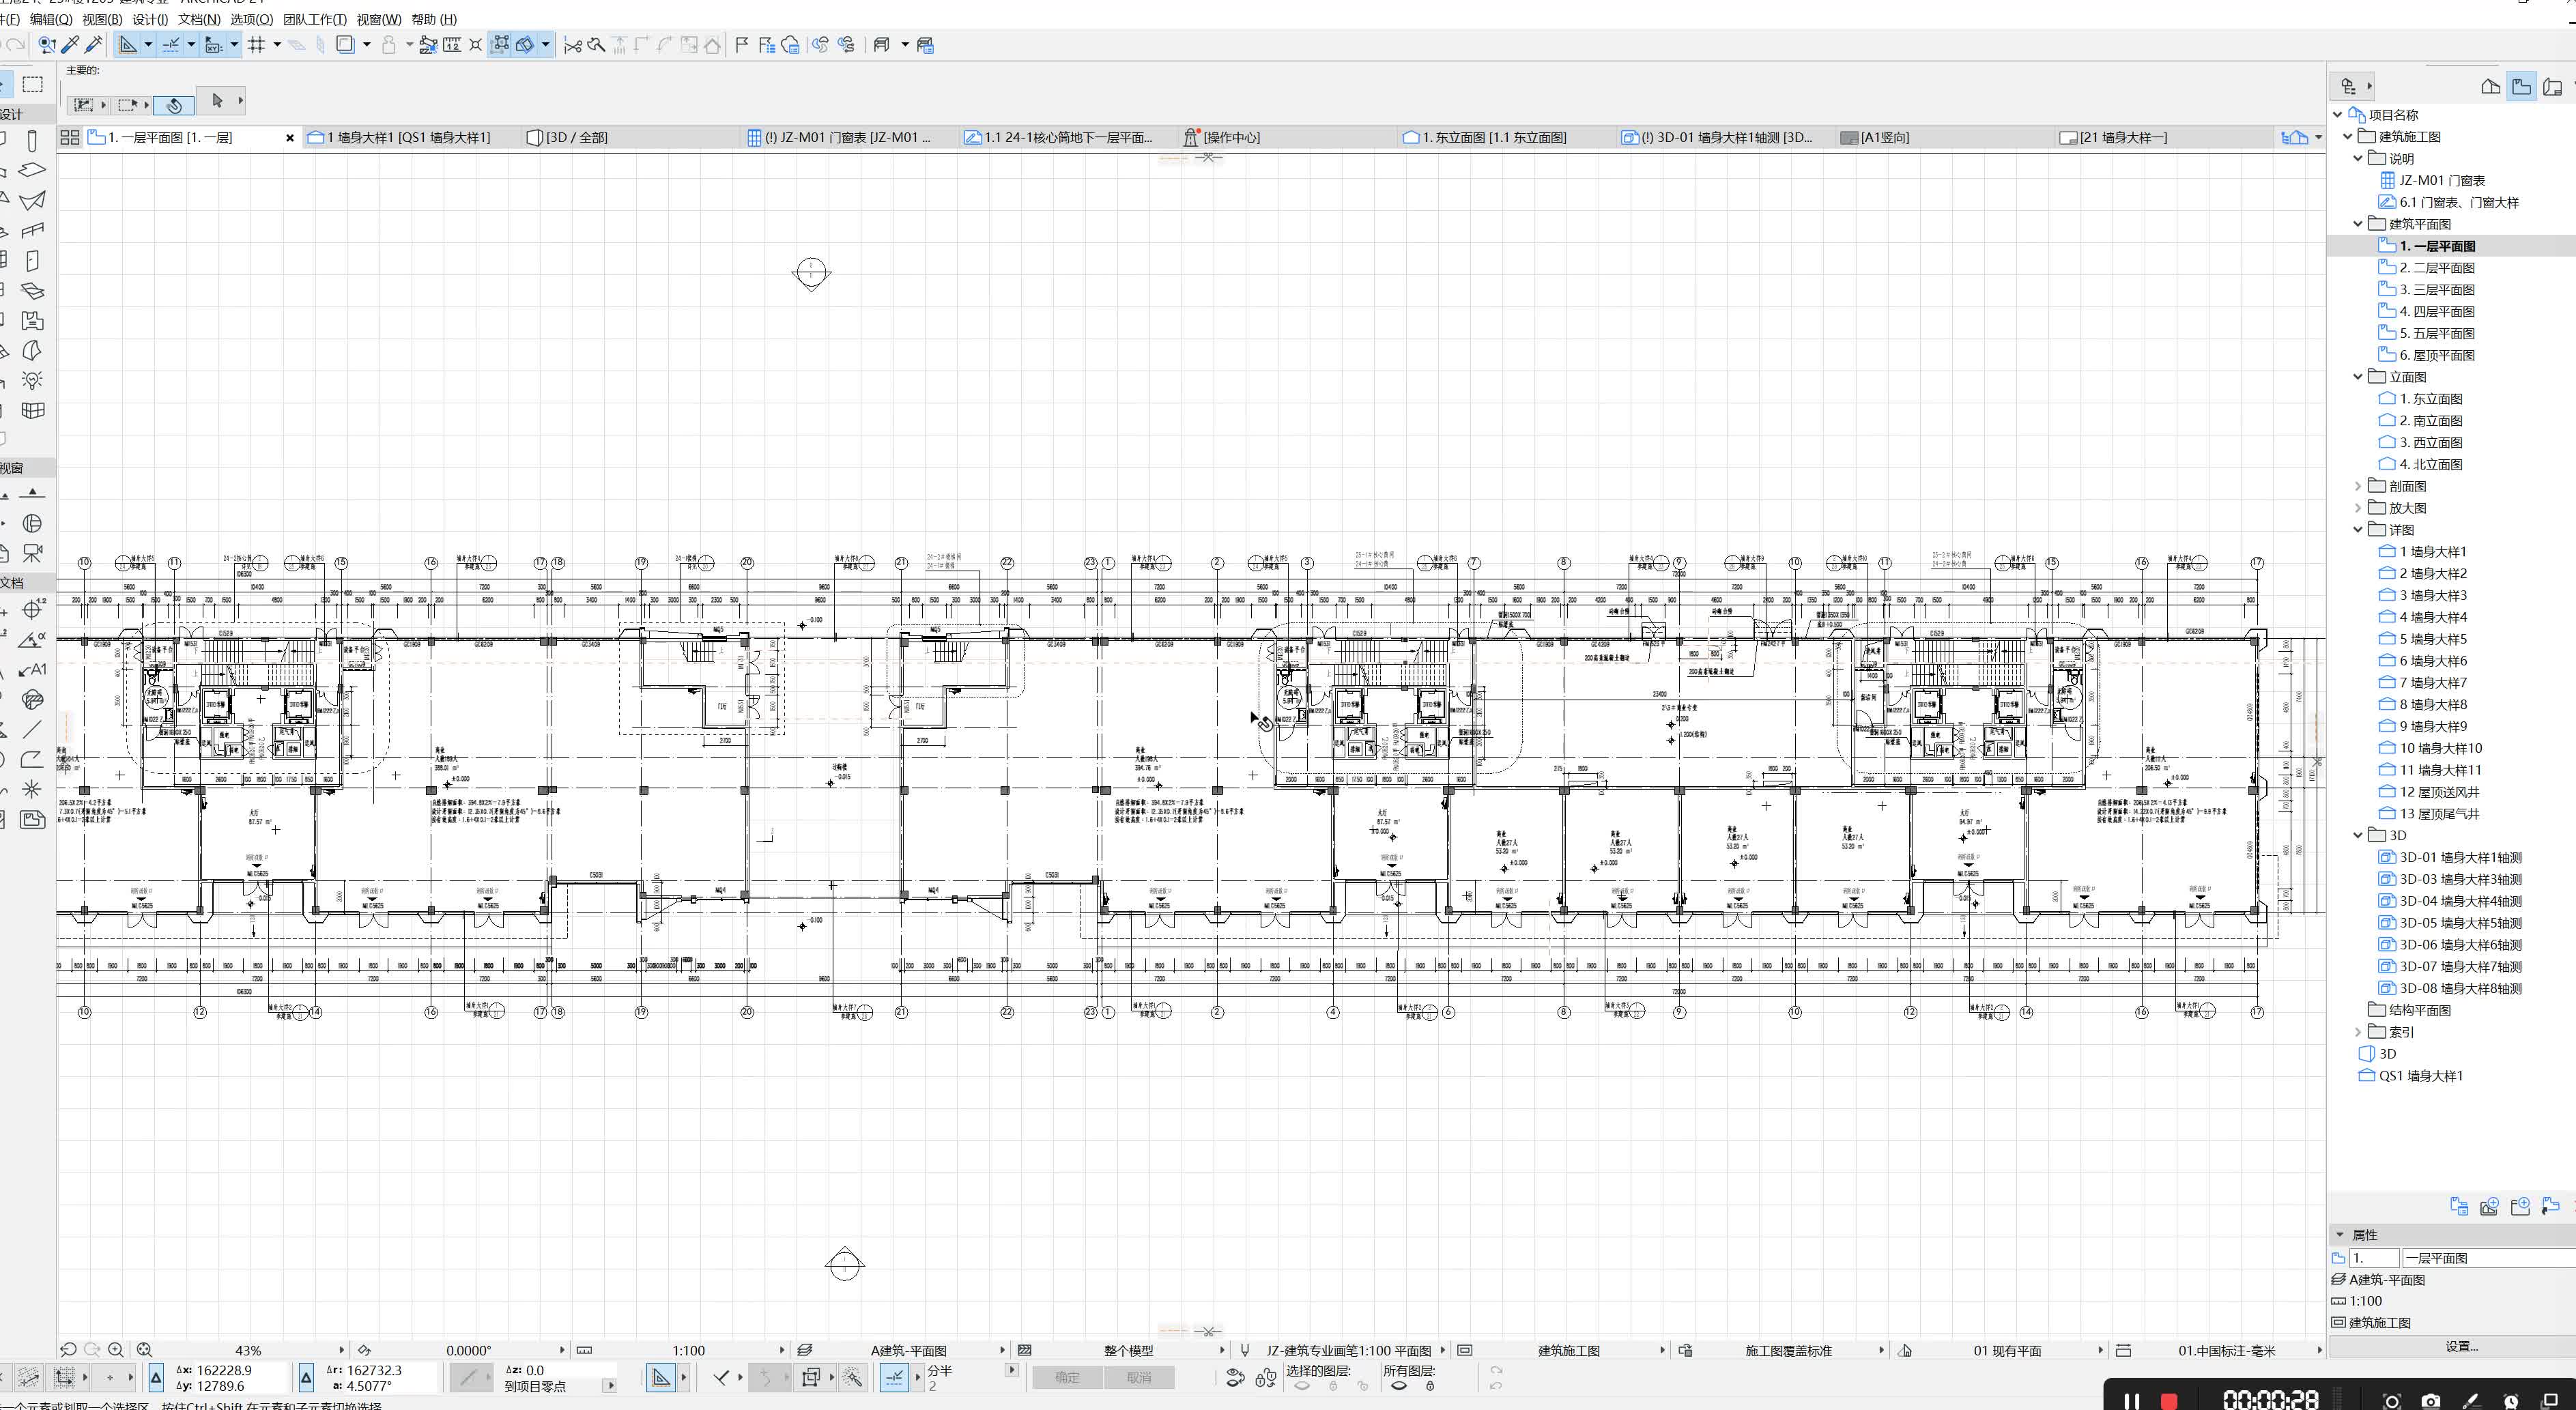The height and width of the screenshot is (1410, 2576).
Task: Pause the screen recording timer
Action: [x=2133, y=1400]
